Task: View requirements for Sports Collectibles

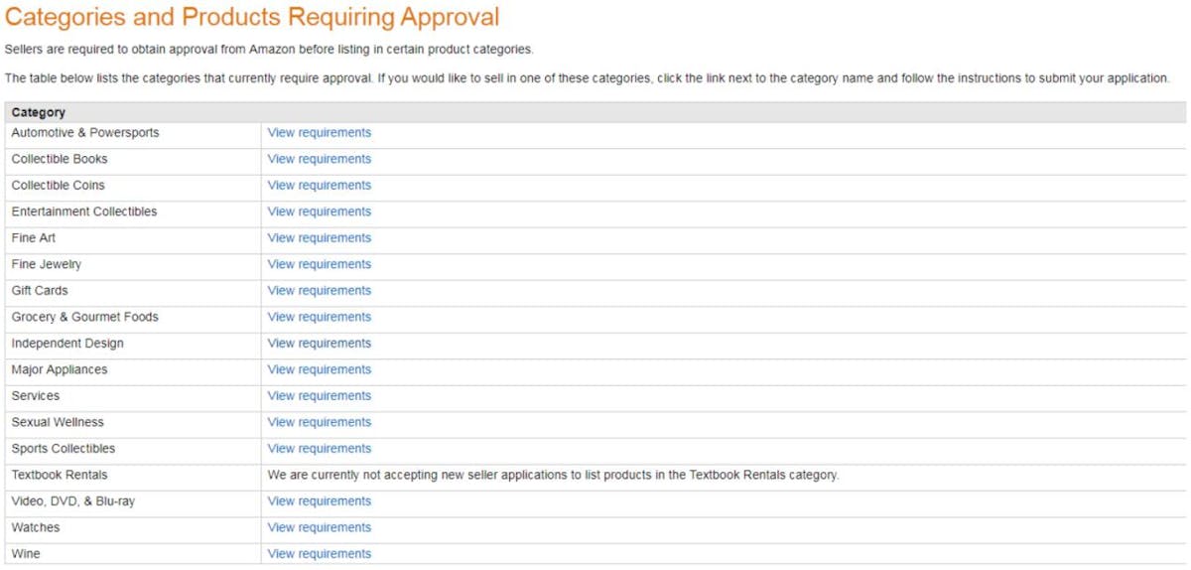Action: (319, 448)
